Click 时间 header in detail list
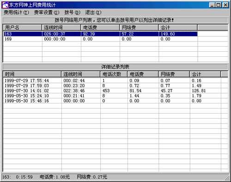Screen dimensions: 231x182 pyautogui.click(x=32, y=74)
